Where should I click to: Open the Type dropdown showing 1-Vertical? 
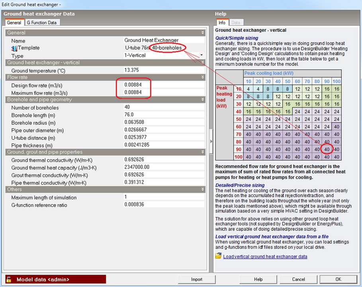(x=202, y=55)
